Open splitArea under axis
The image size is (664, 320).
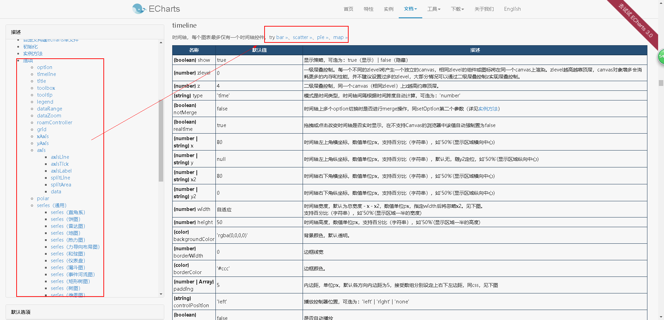click(61, 185)
